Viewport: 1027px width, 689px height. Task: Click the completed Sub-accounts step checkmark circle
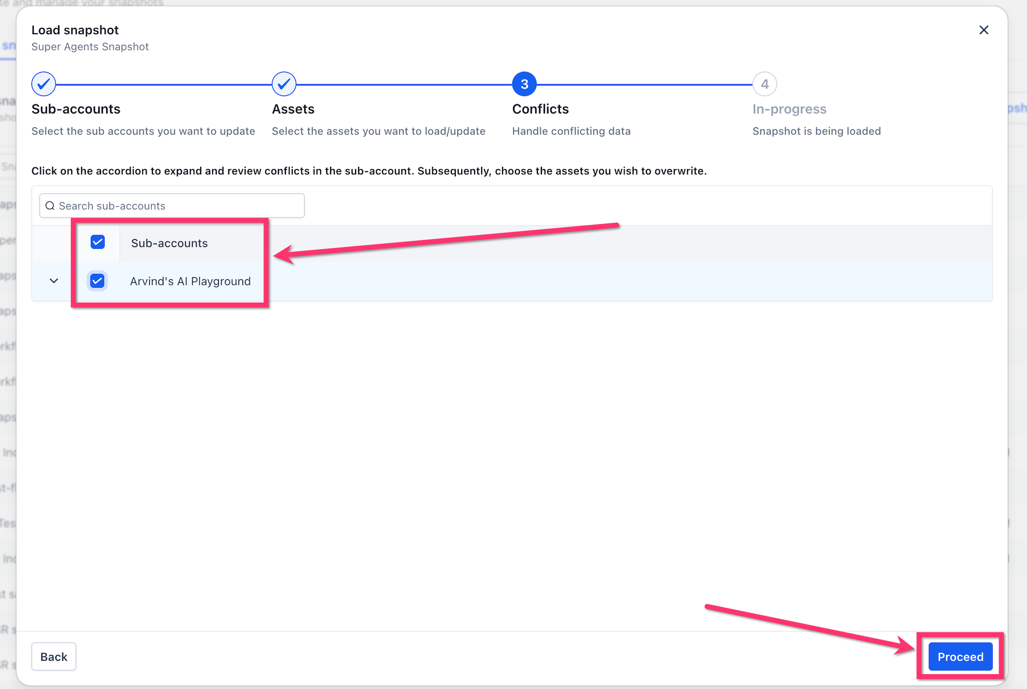coord(44,84)
